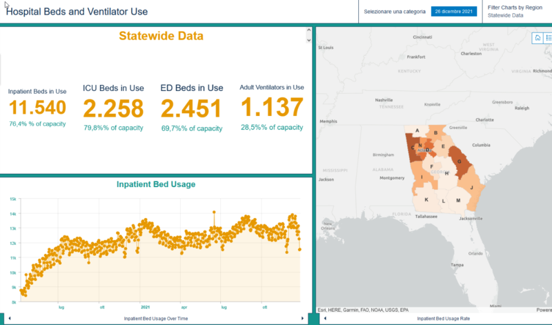Click the Adult Ventilators in Use value 1.137
The width and height of the screenshot is (552, 325).
[x=271, y=108]
